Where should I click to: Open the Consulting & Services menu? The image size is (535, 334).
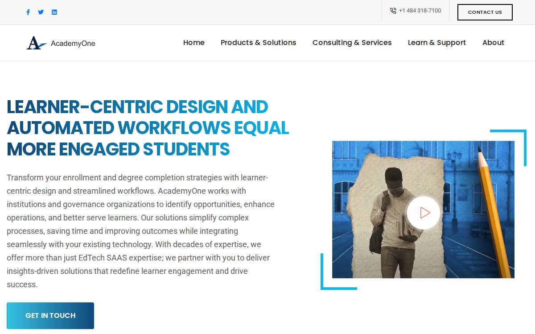(x=352, y=43)
